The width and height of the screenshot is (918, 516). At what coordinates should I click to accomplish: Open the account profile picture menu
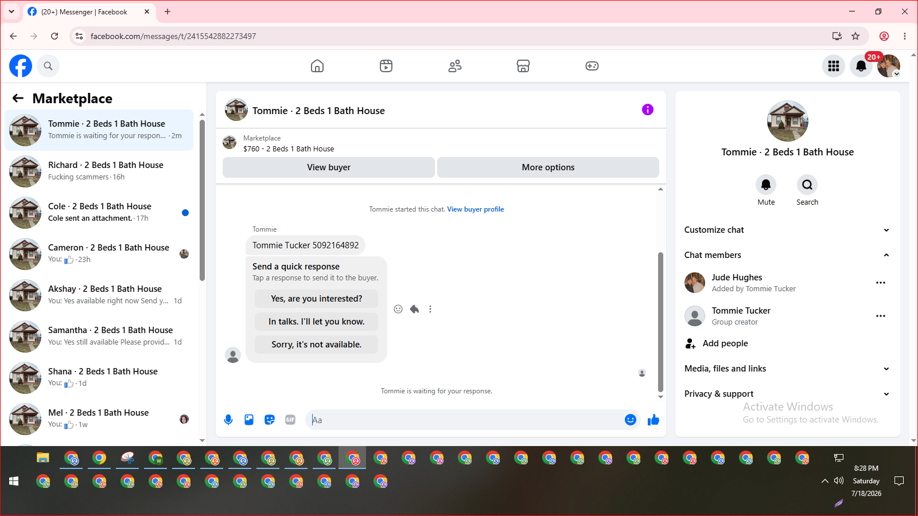(x=889, y=66)
